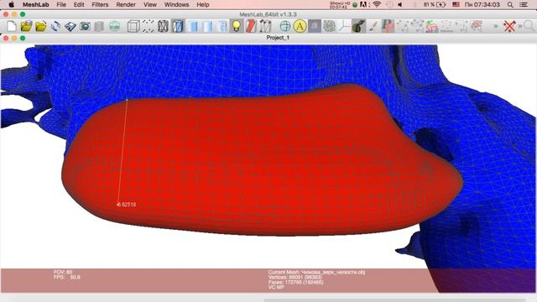Click the 'FPS: 50.8' status text
The image size is (537, 302).
(67, 277)
